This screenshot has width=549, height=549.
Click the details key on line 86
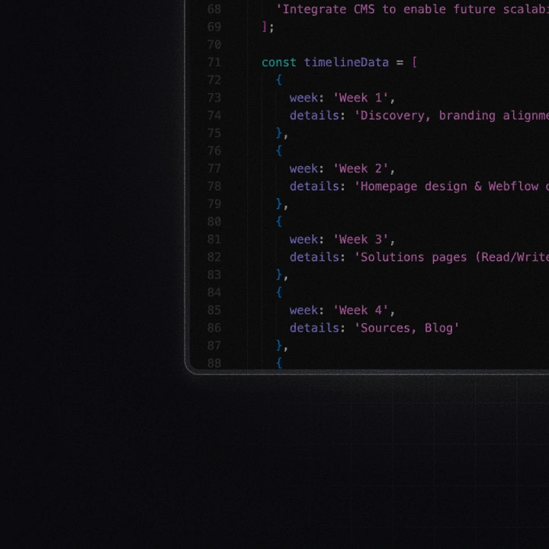(314, 328)
